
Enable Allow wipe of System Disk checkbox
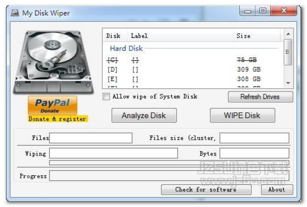click(106, 96)
